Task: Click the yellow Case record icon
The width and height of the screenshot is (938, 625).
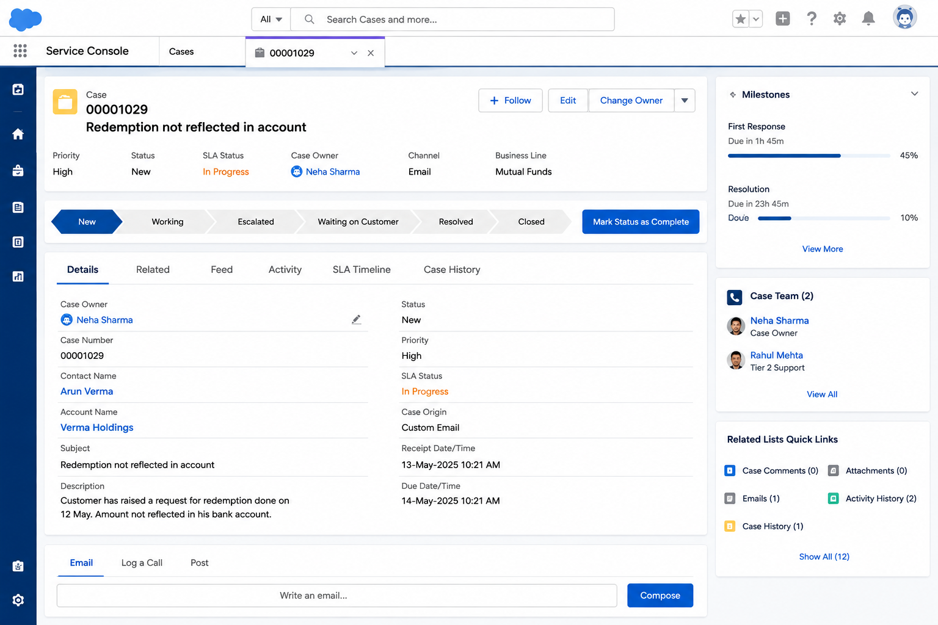Action: coord(65,102)
